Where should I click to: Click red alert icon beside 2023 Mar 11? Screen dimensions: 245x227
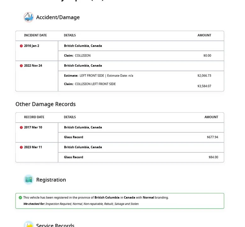[21, 147]
